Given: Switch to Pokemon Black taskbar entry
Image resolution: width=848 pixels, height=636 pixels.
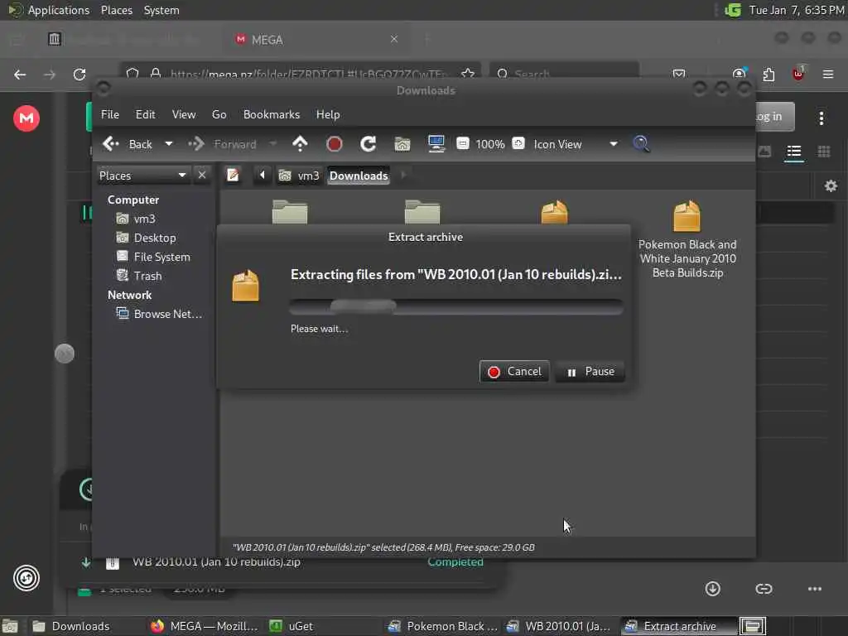Looking at the screenshot, I should 443,626.
